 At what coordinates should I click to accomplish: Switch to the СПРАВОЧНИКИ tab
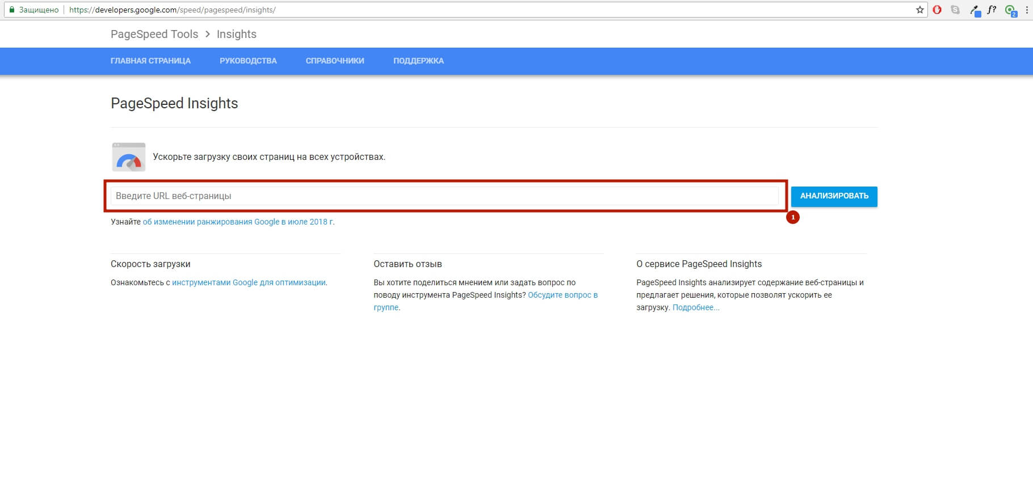(335, 61)
